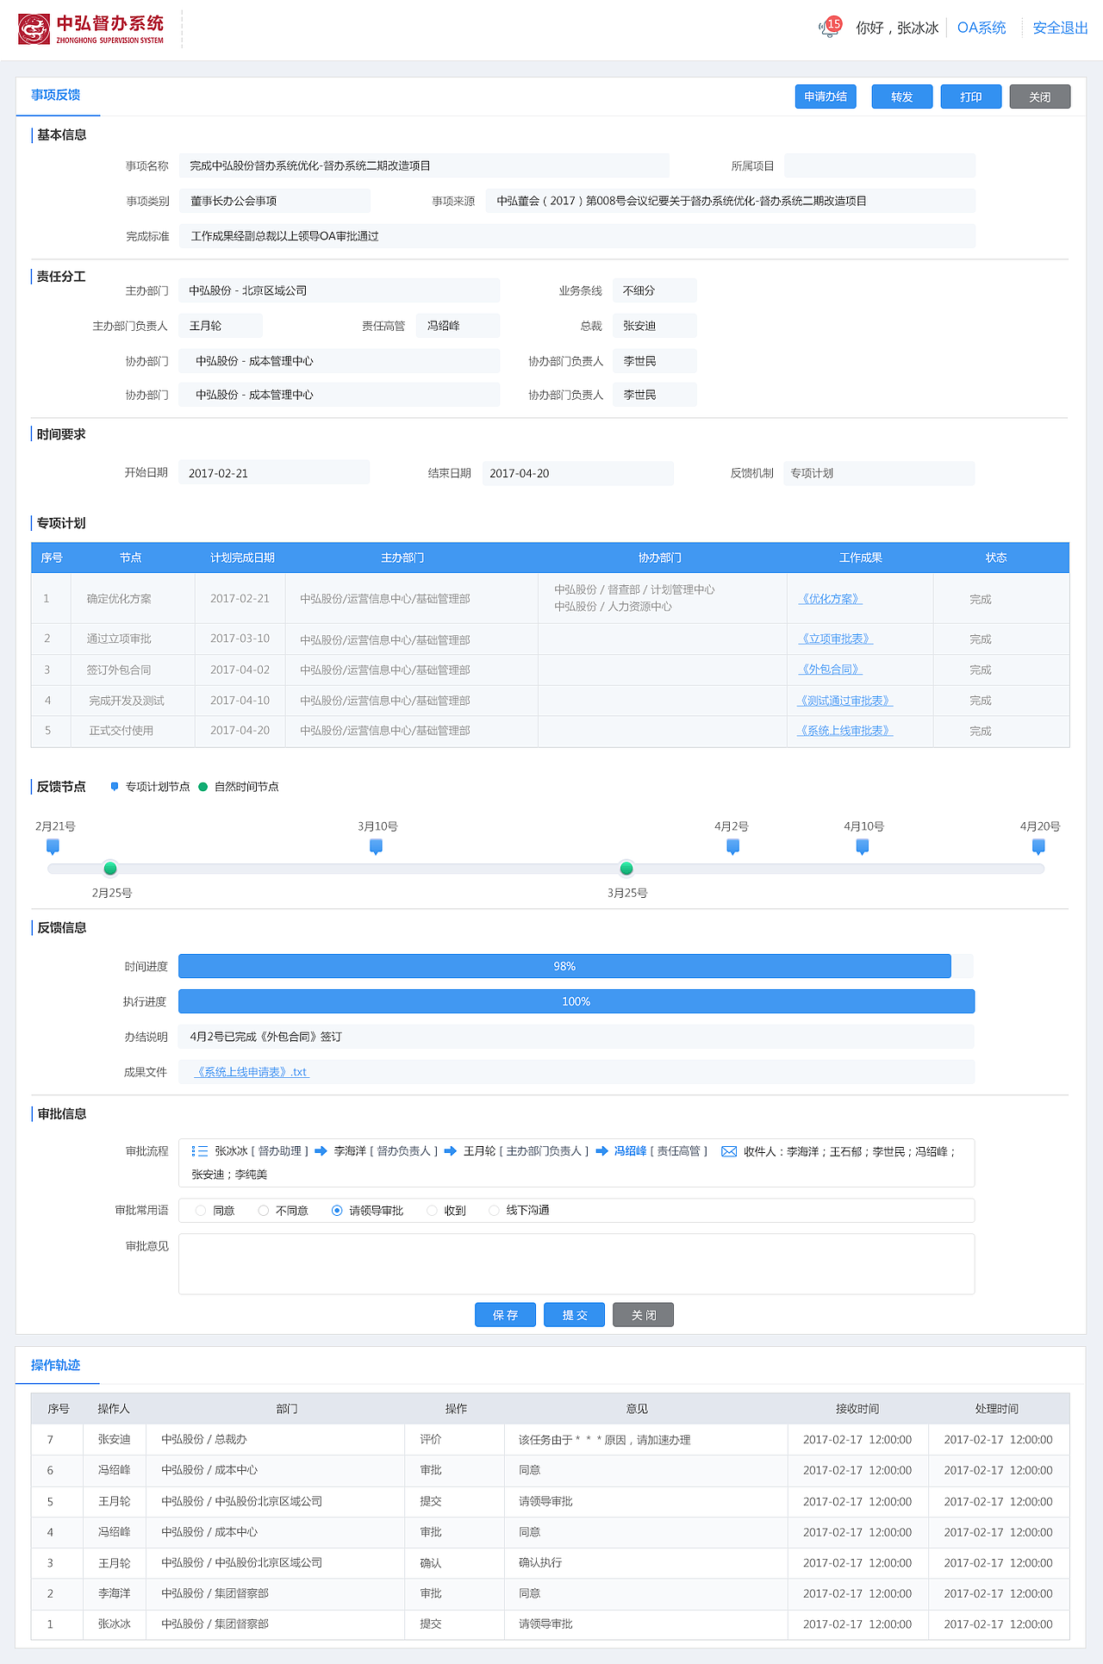
Task: Open the 《外包合同》 link
Action: coord(831,670)
